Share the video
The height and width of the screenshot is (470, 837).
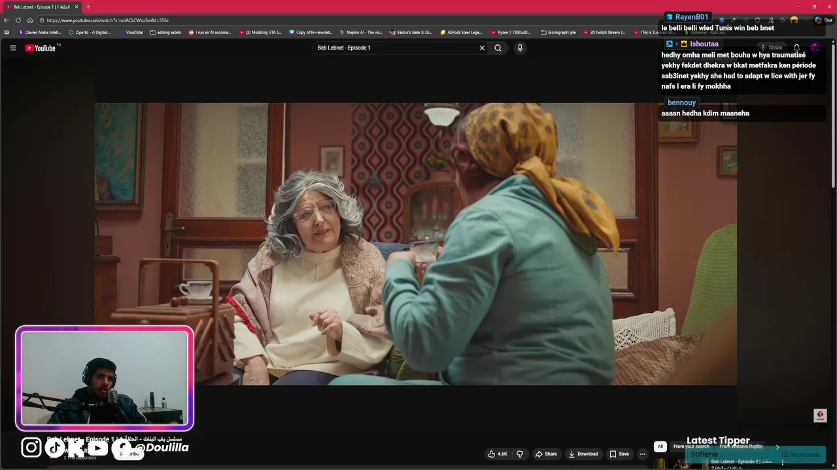pyautogui.click(x=546, y=454)
